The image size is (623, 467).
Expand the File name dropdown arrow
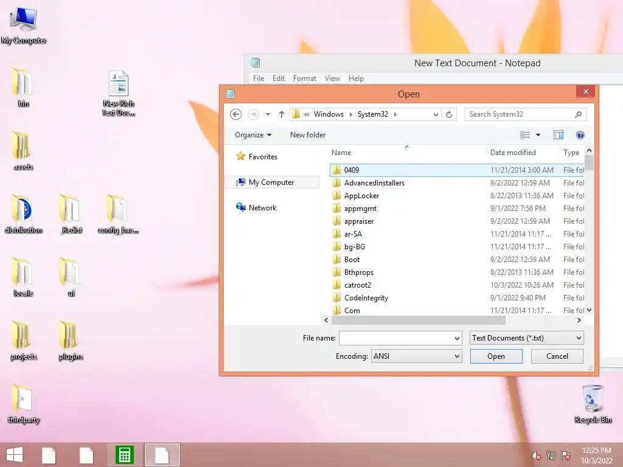pos(457,338)
